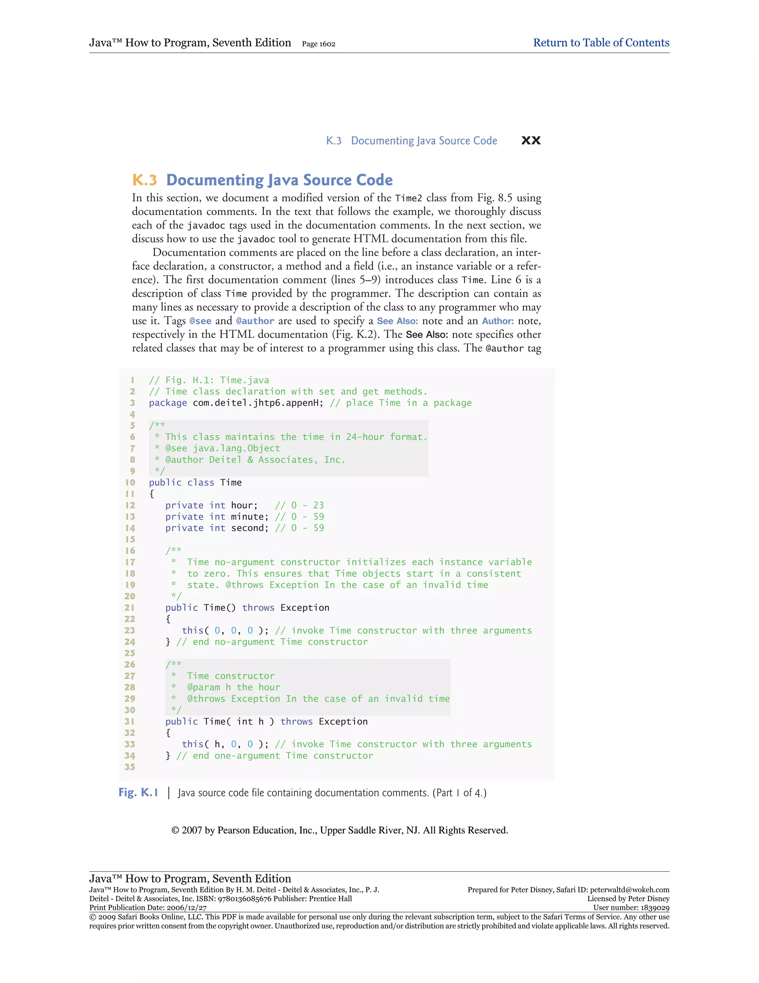Click the private int minute declaration
The width and height of the screenshot is (759, 983).
216,517
